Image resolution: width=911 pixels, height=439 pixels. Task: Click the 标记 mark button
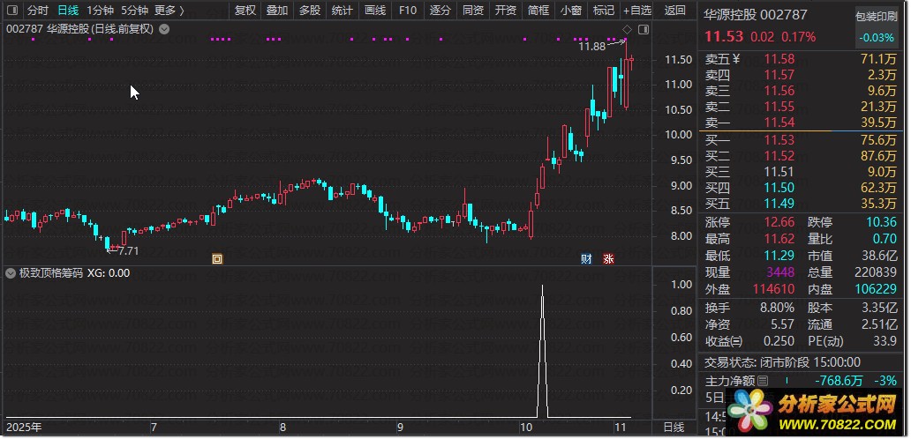click(x=603, y=11)
